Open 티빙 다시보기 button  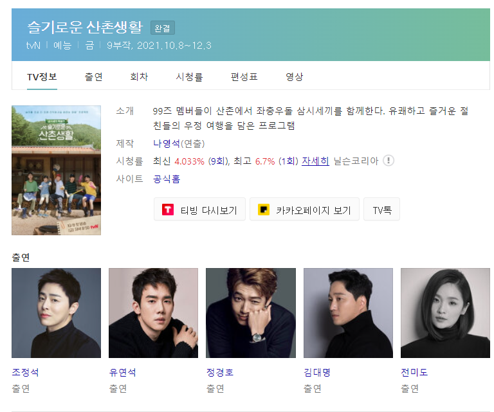(x=199, y=210)
